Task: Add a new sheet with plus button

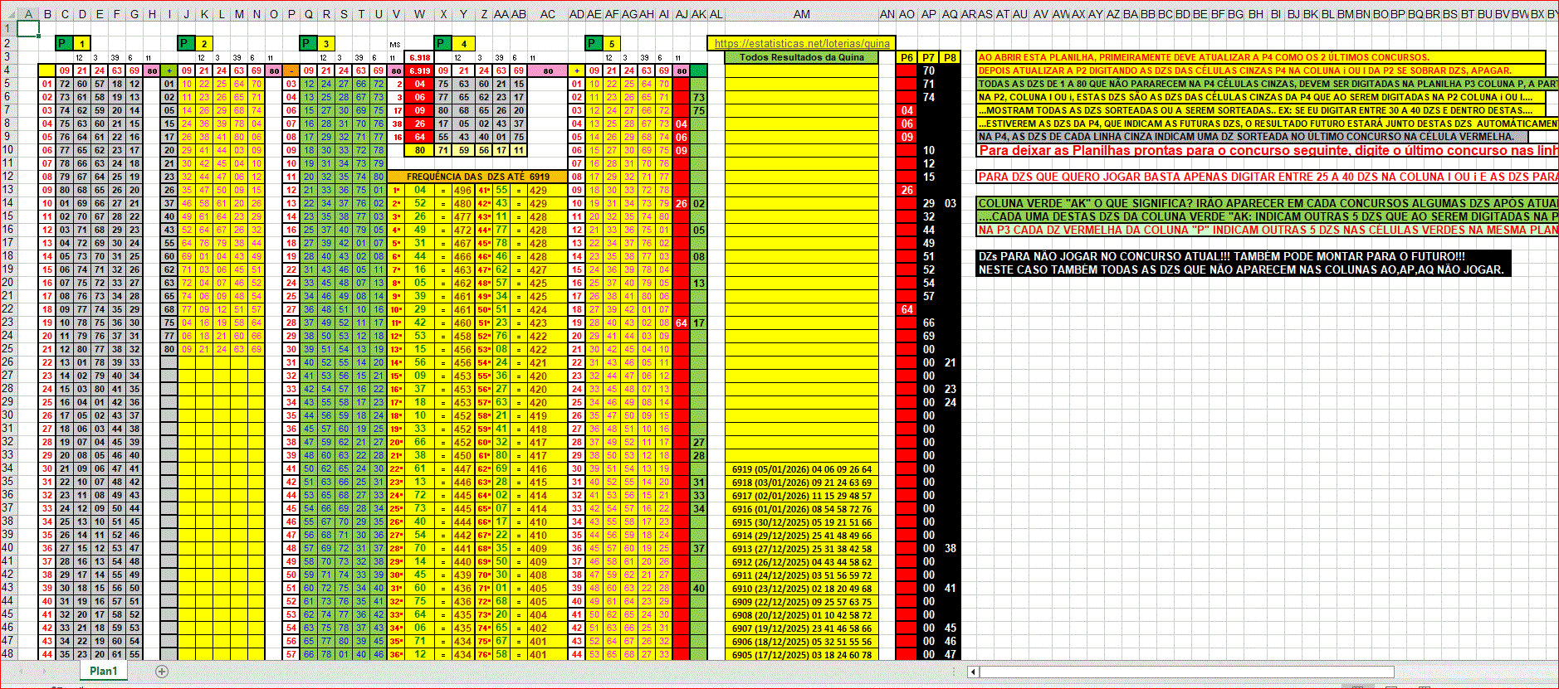Action: pos(162,672)
